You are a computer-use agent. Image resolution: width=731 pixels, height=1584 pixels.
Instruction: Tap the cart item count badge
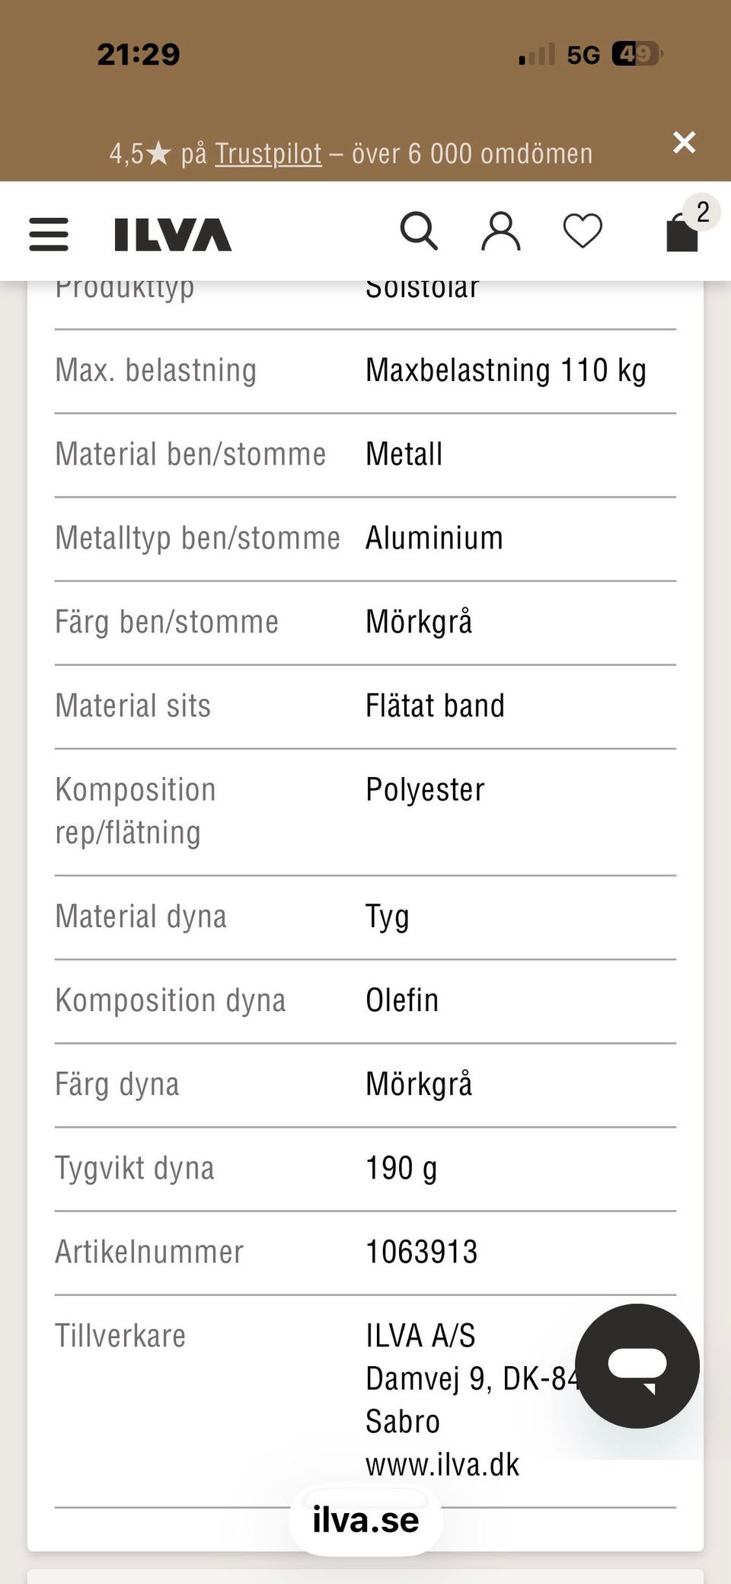702,212
